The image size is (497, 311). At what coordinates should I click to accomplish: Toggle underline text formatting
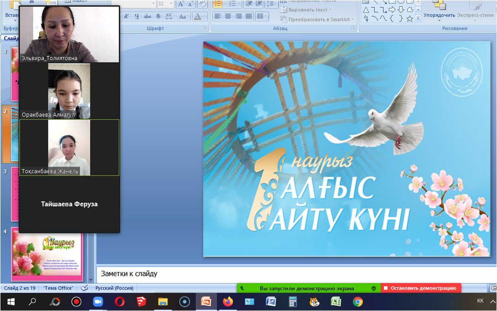pos(136,16)
